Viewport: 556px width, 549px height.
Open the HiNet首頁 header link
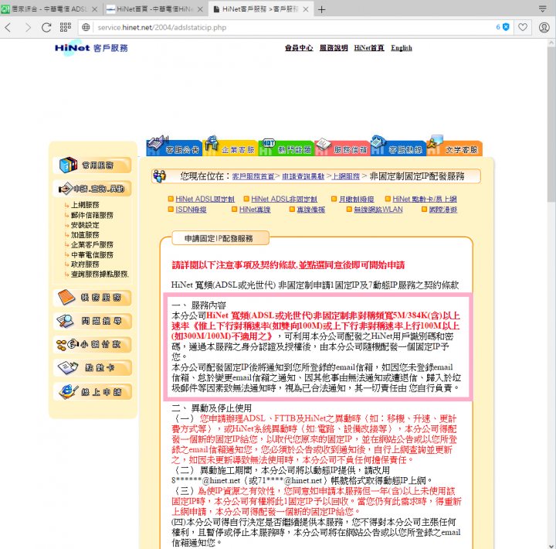(x=369, y=48)
